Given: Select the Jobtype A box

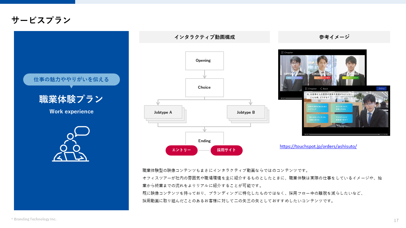Looking at the screenshot, I should click(163, 112).
